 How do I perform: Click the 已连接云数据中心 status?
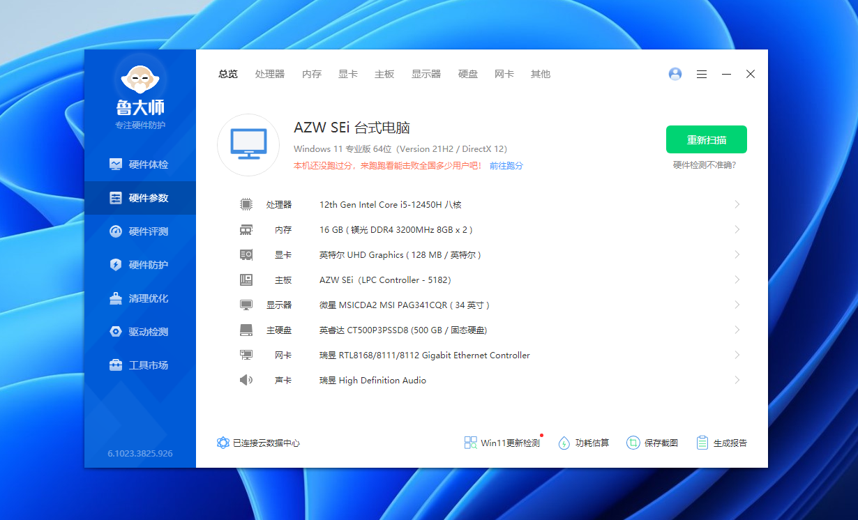pos(266,443)
